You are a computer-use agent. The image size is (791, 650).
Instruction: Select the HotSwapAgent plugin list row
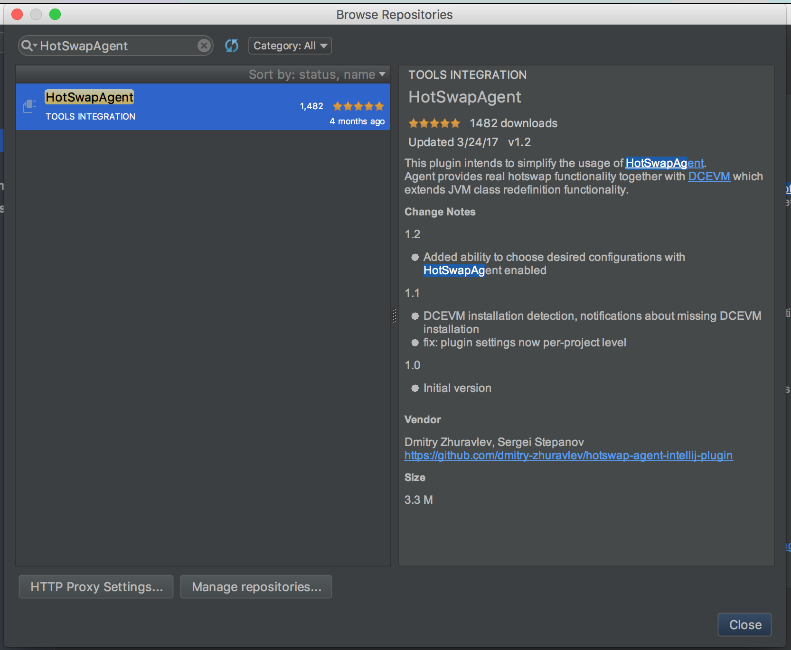[x=203, y=107]
